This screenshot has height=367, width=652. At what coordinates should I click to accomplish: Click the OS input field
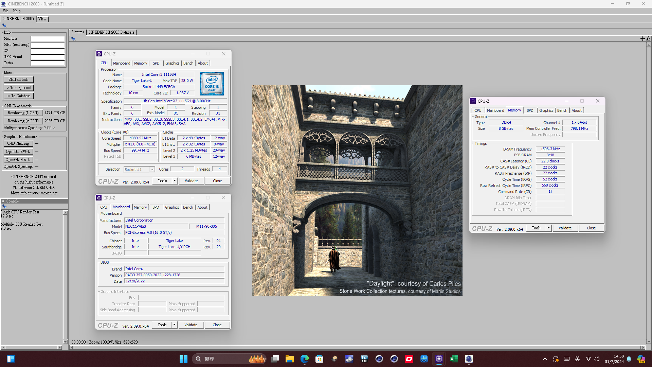(48, 51)
